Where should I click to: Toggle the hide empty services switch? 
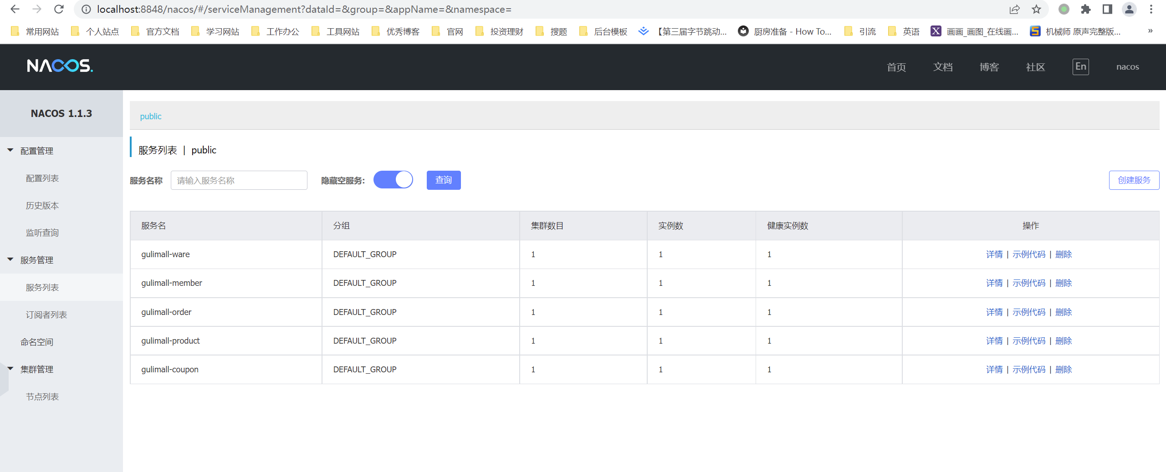coord(393,180)
